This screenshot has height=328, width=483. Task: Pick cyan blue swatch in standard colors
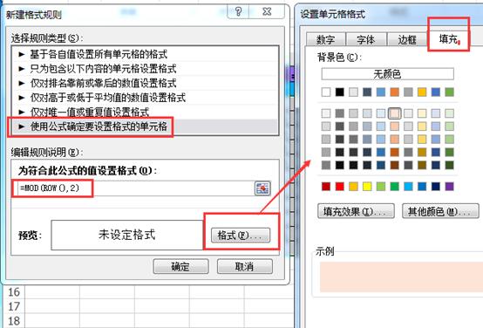click(408, 187)
